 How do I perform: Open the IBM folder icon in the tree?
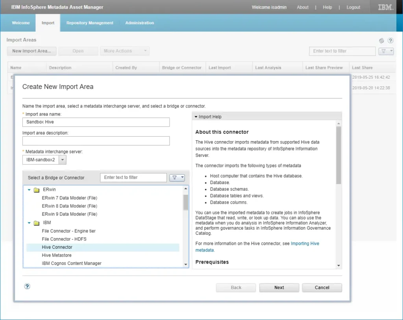click(36, 222)
